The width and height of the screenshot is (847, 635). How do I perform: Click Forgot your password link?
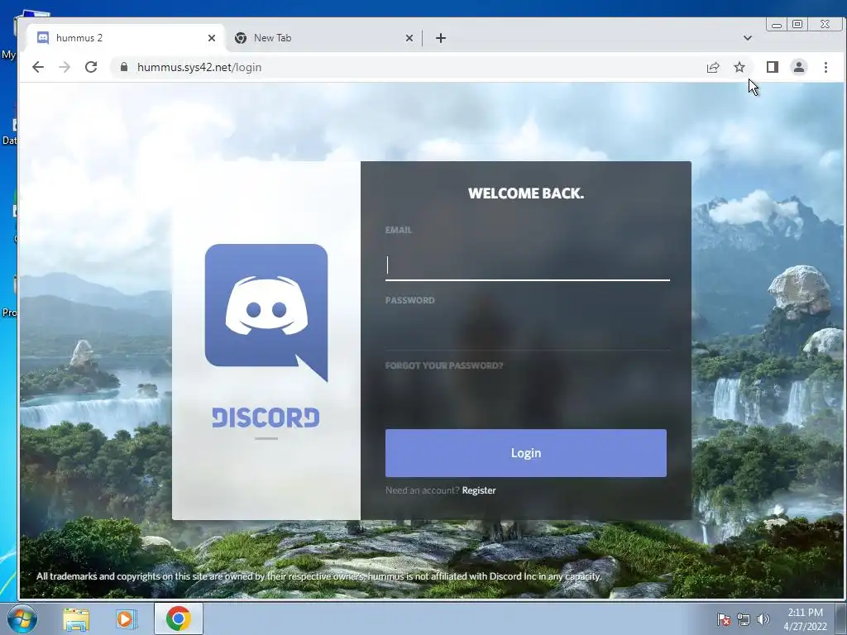[444, 365]
